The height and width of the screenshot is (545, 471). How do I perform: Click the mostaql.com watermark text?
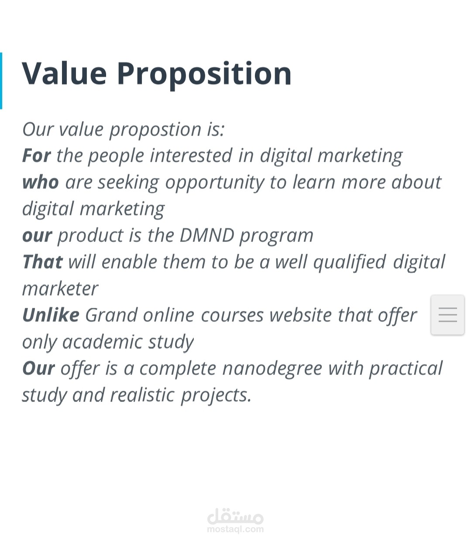pyautogui.click(x=235, y=529)
